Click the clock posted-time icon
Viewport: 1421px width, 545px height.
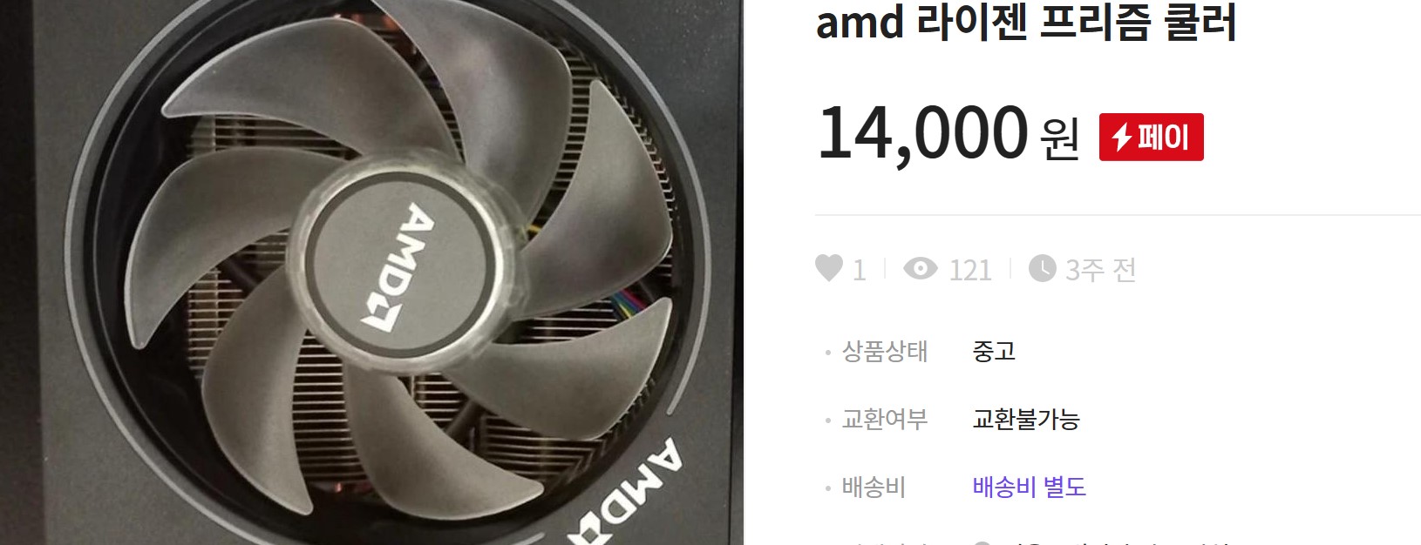1042,268
